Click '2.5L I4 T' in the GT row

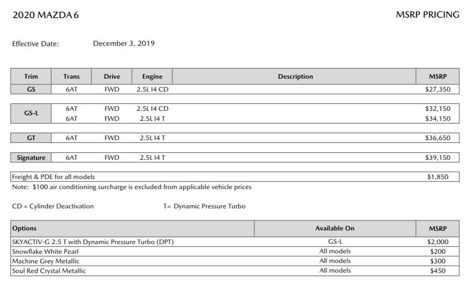click(152, 138)
